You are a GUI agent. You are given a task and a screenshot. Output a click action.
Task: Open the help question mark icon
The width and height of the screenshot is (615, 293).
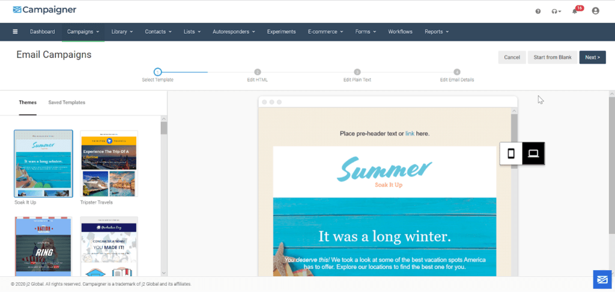(x=538, y=11)
